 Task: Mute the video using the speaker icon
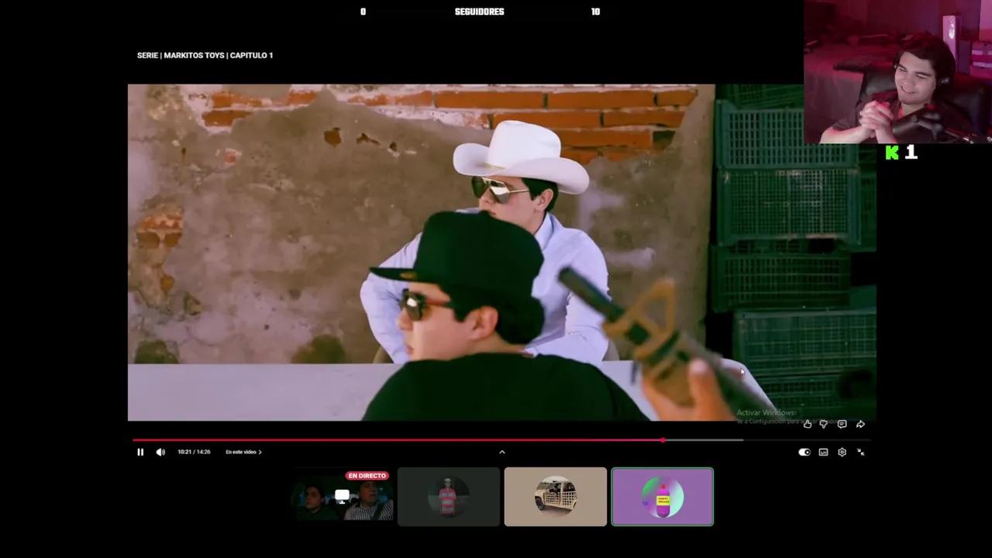pos(160,452)
